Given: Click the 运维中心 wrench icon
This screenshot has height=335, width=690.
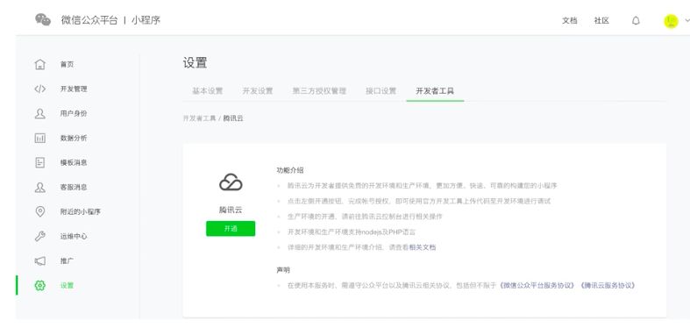Looking at the screenshot, I should [40, 237].
